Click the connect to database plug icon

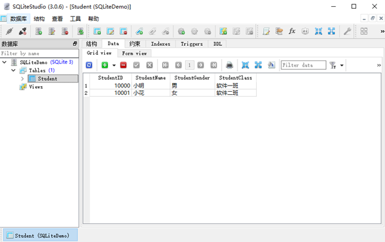tap(9, 31)
